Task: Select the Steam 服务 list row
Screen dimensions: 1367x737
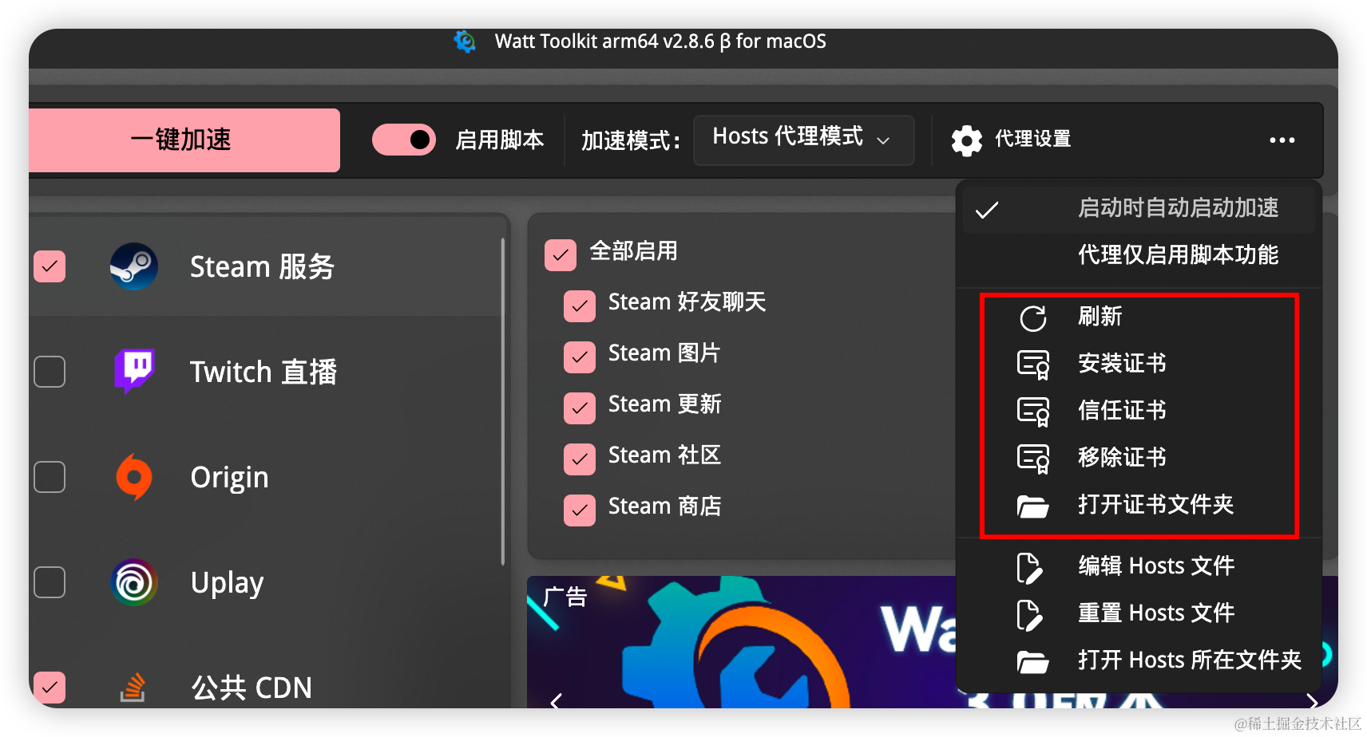Action: tap(264, 266)
